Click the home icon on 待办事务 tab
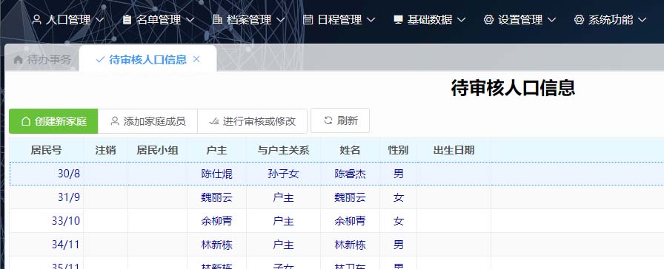The image size is (664, 269). (18, 60)
